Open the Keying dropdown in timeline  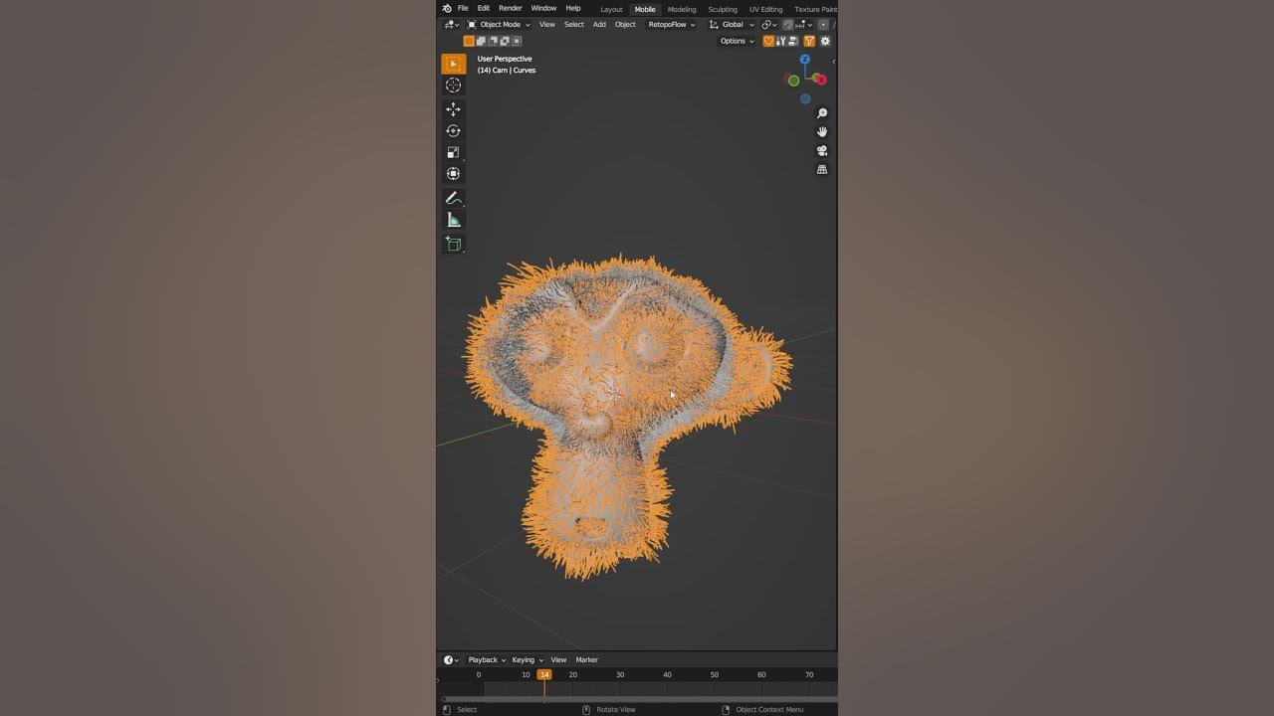tap(528, 660)
